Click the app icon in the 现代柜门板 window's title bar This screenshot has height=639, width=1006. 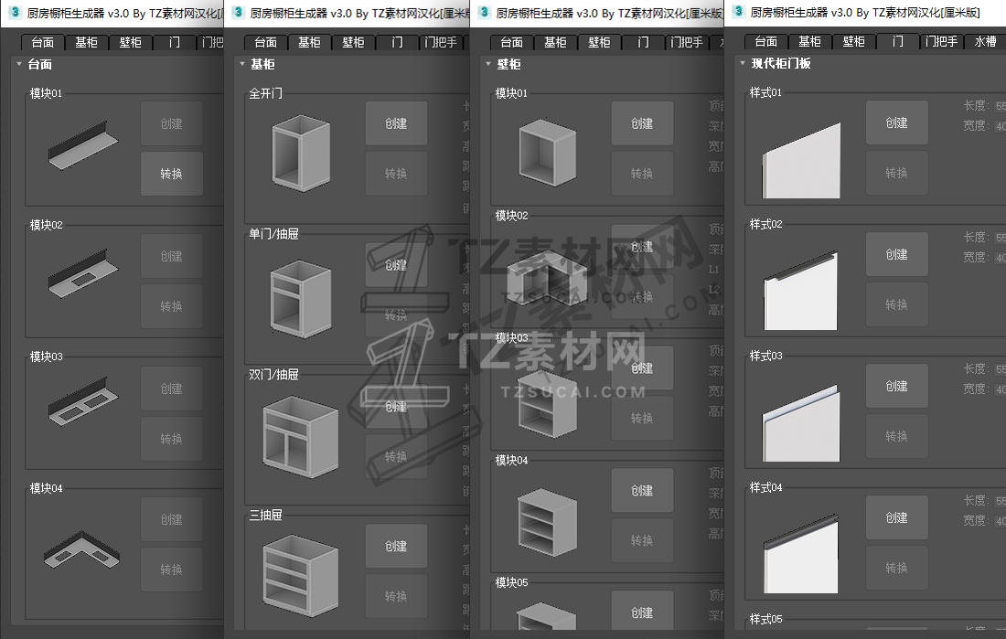coord(738,12)
